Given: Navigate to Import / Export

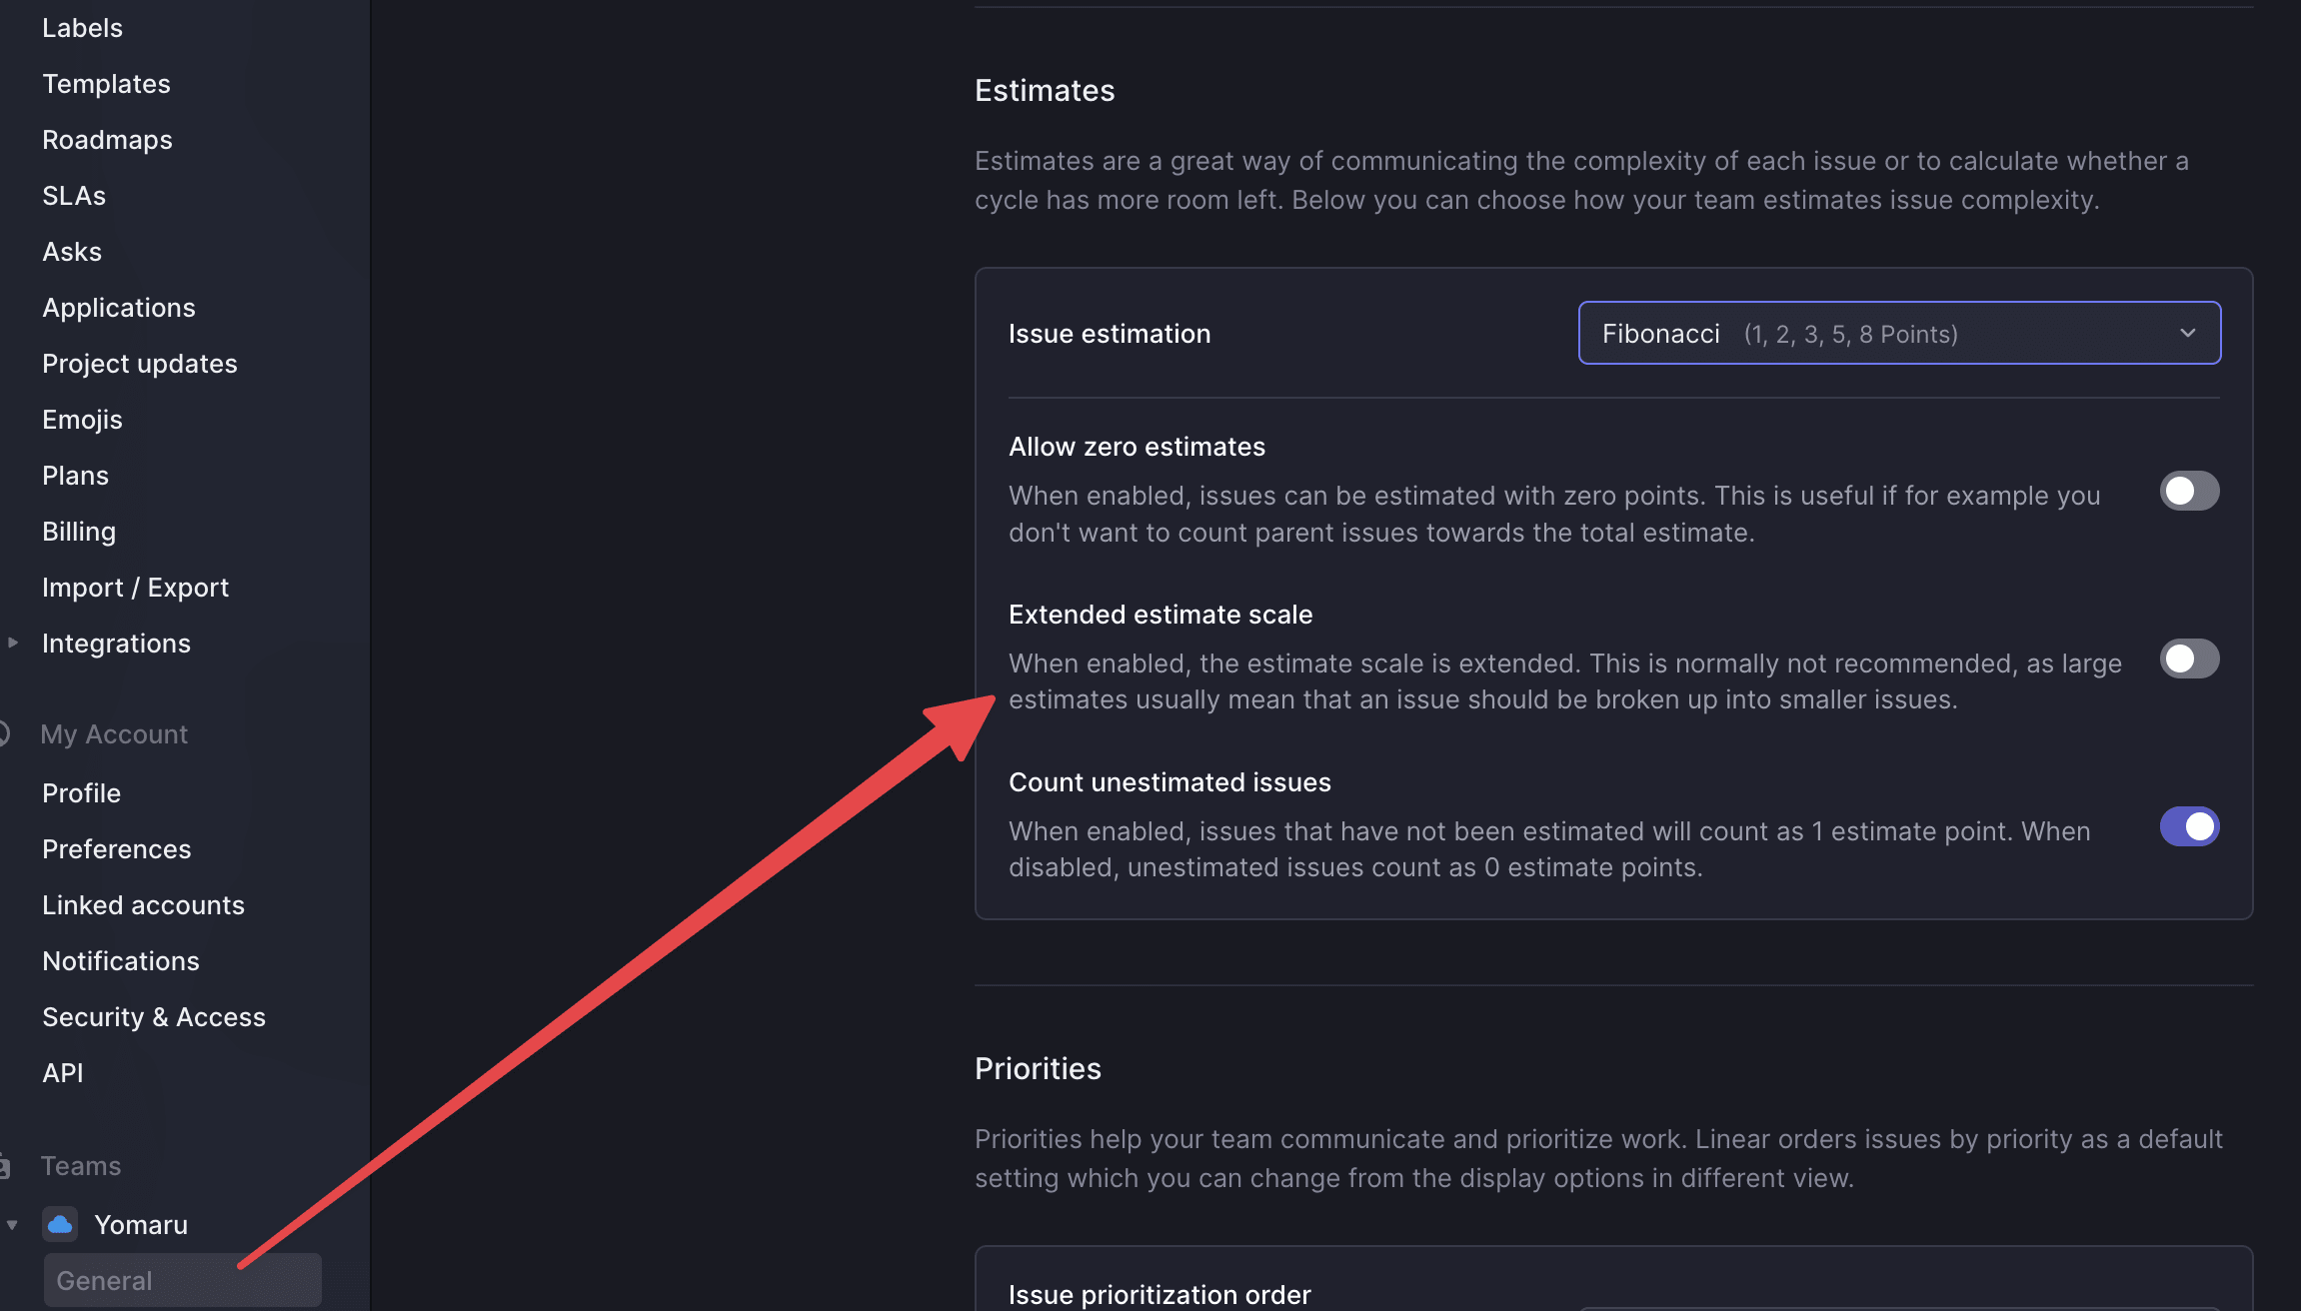Looking at the screenshot, I should (x=135, y=588).
